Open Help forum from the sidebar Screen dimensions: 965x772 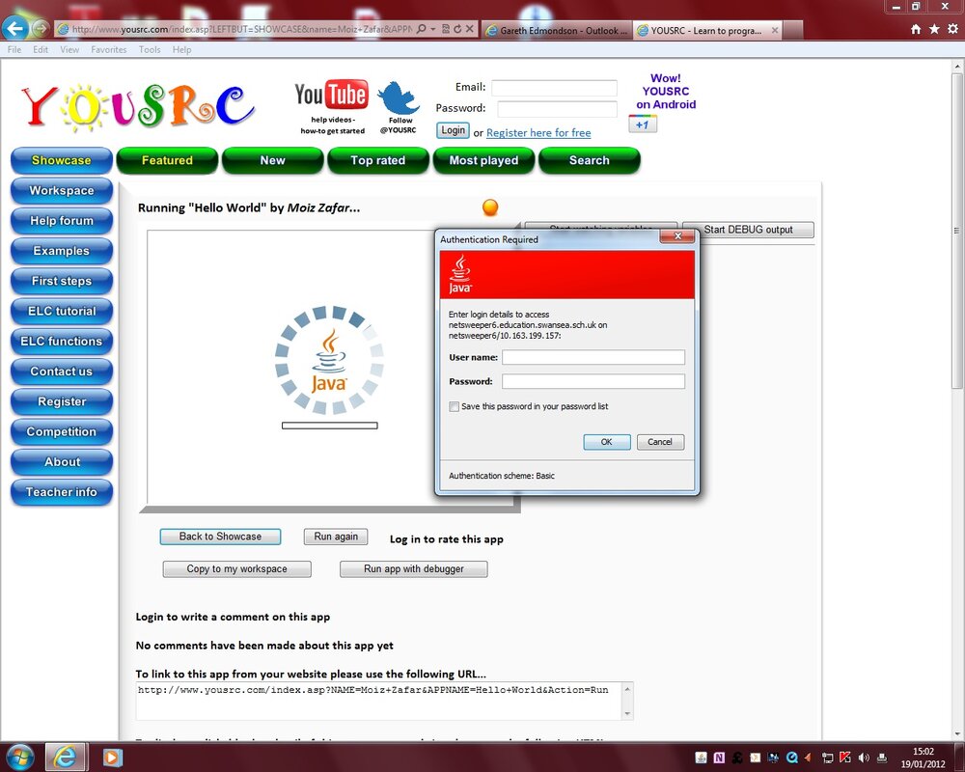pyautogui.click(x=62, y=220)
